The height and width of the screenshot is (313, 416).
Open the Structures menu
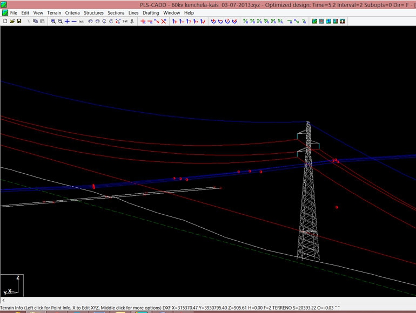[x=93, y=13]
